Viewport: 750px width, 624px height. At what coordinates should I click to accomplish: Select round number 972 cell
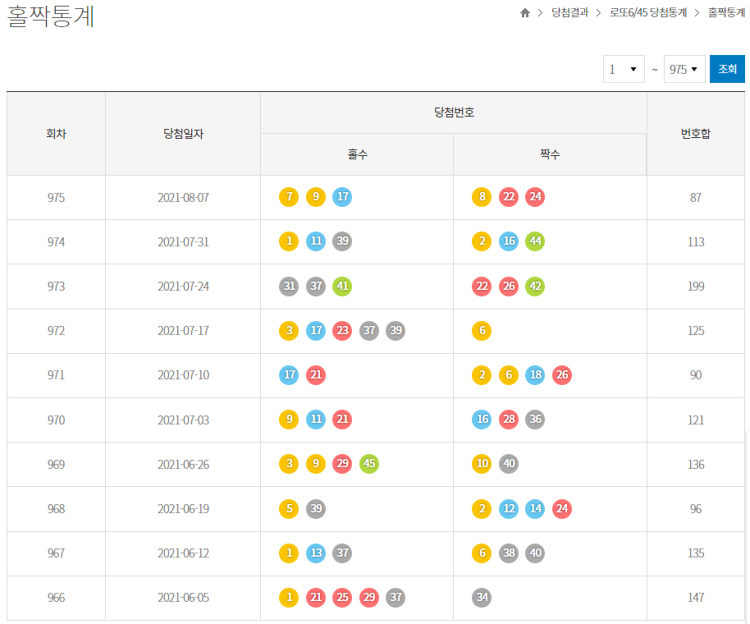(x=56, y=331)
